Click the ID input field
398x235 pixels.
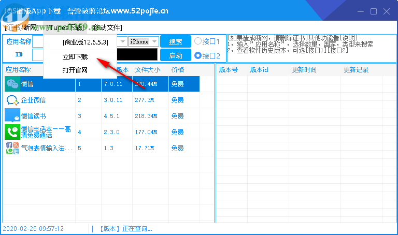38,55
